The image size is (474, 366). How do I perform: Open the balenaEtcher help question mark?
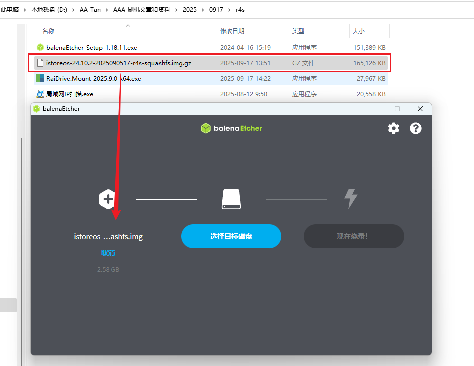416,128
